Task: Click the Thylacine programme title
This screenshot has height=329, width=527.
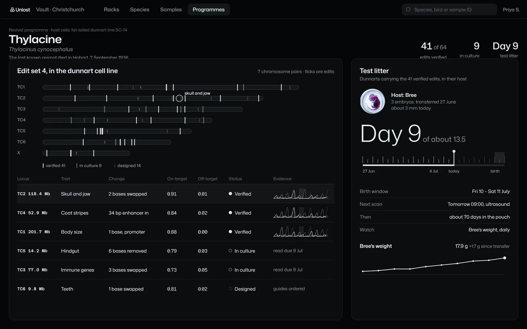Action: tap(35, 39)
